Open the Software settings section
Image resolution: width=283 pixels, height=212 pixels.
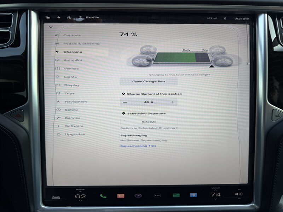click(74, 126)
